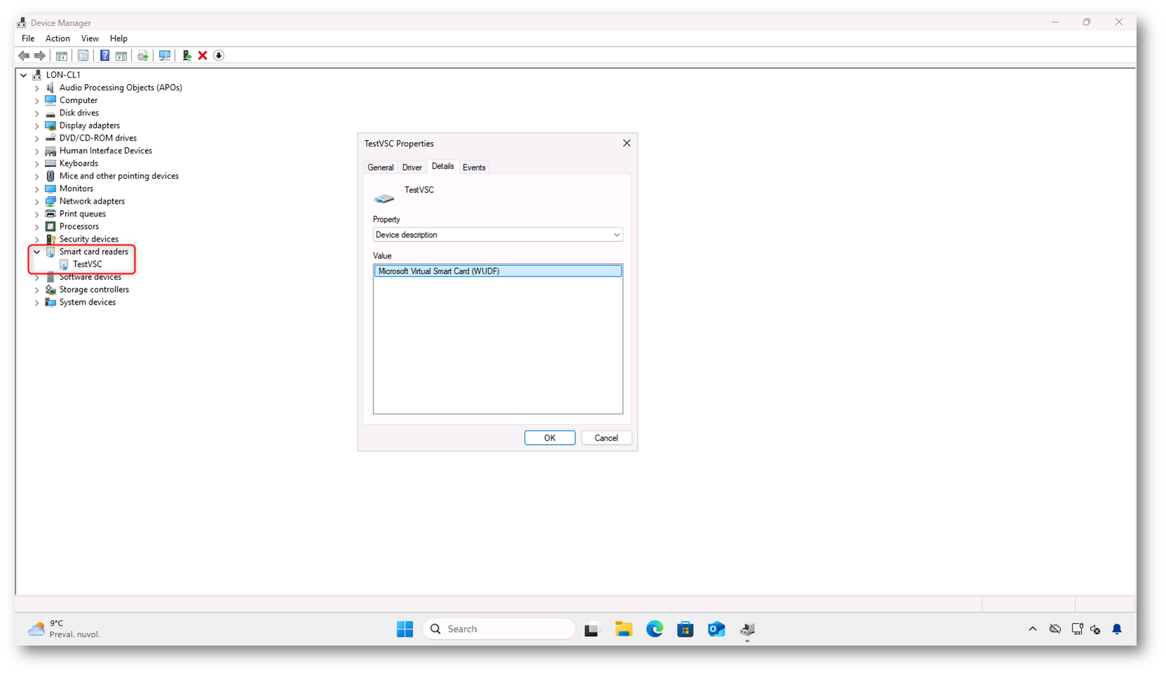1166x675 pixels.
Task: Click the Forward arrow in the toolbar
Action: (40, 56)
